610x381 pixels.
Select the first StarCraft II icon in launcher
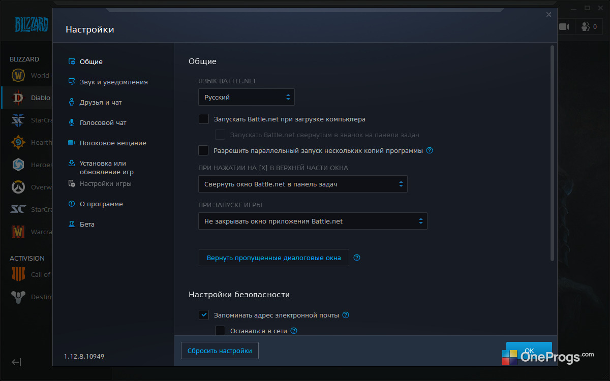[x=18, y=120]
